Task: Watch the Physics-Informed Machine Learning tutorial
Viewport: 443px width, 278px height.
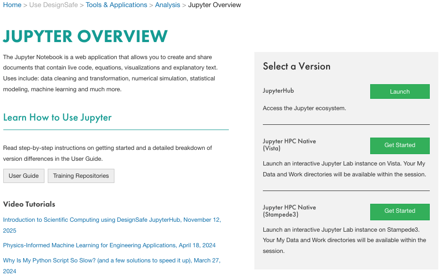Action: tap(109, 245)
